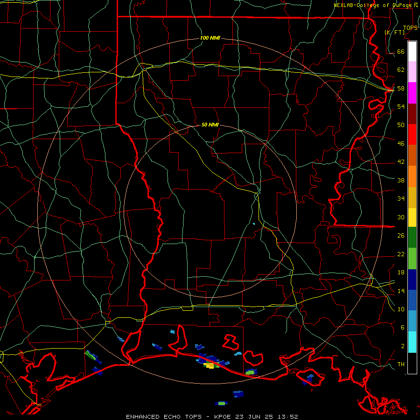Click the medium blue 14 kft legend swatch
This screenshot has height=420, width=420.
pyautogui.click(x=412, y=300)
